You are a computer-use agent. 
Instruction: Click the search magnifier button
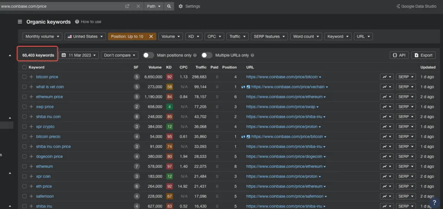tap(169, 6)
